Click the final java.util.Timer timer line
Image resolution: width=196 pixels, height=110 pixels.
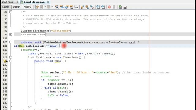(71, 53)
